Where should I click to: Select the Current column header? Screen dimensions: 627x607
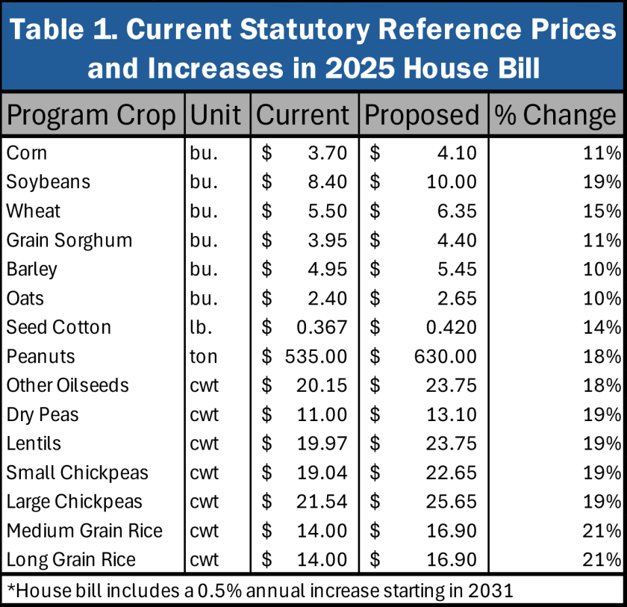tap(303, 115)
